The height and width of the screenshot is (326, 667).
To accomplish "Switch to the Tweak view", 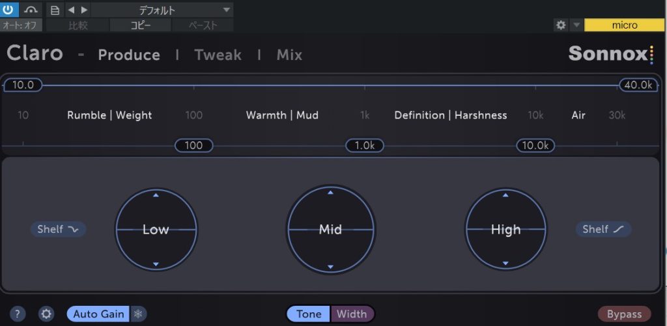I will 218,55.
